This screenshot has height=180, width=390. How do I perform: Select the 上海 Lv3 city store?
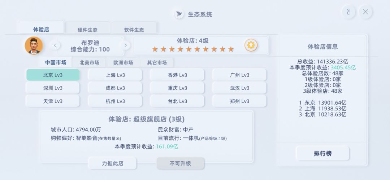(x=115, y=75)
